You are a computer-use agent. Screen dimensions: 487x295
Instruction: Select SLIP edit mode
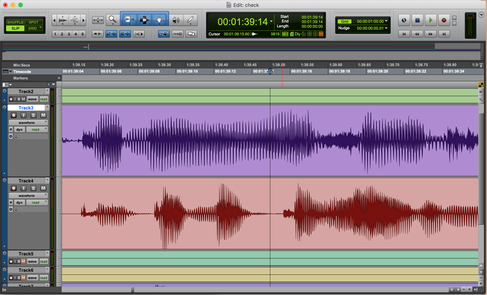point(15,28)
